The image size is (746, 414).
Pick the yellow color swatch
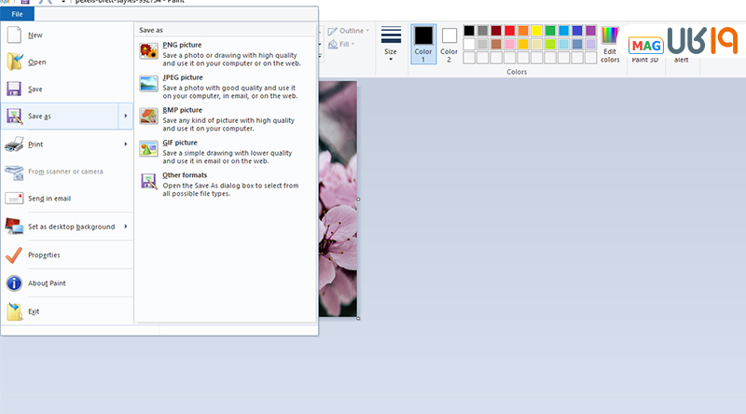click(537, 31)
